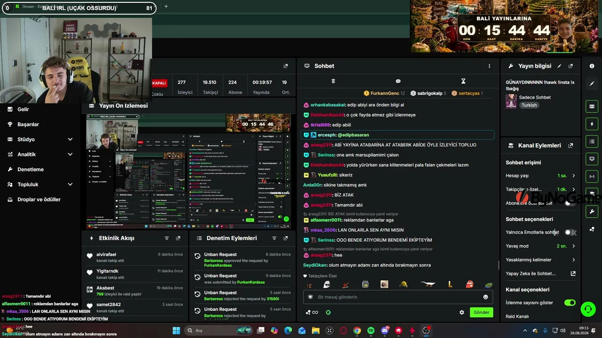
Task: Open Yavaş mod options chevron
Action: click(573, 246)
